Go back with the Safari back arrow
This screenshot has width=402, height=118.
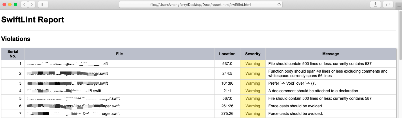24,4
